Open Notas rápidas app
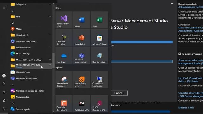This screenshot has height=114, width=203. [31, 97]
